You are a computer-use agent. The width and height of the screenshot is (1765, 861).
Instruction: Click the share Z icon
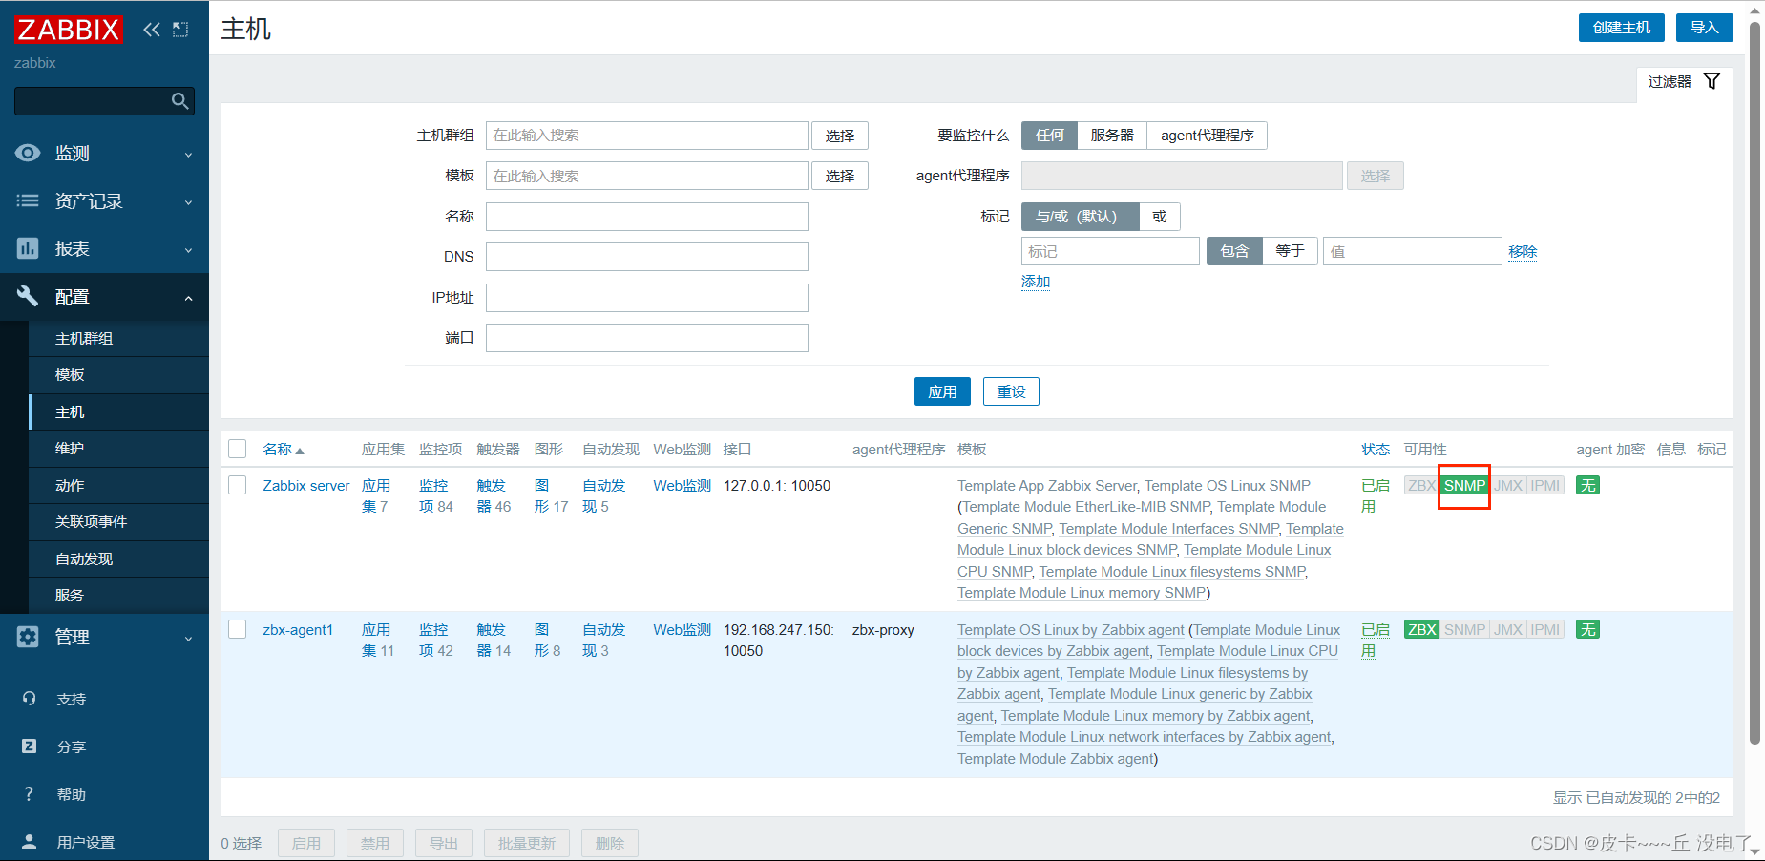tap(29, 746)
